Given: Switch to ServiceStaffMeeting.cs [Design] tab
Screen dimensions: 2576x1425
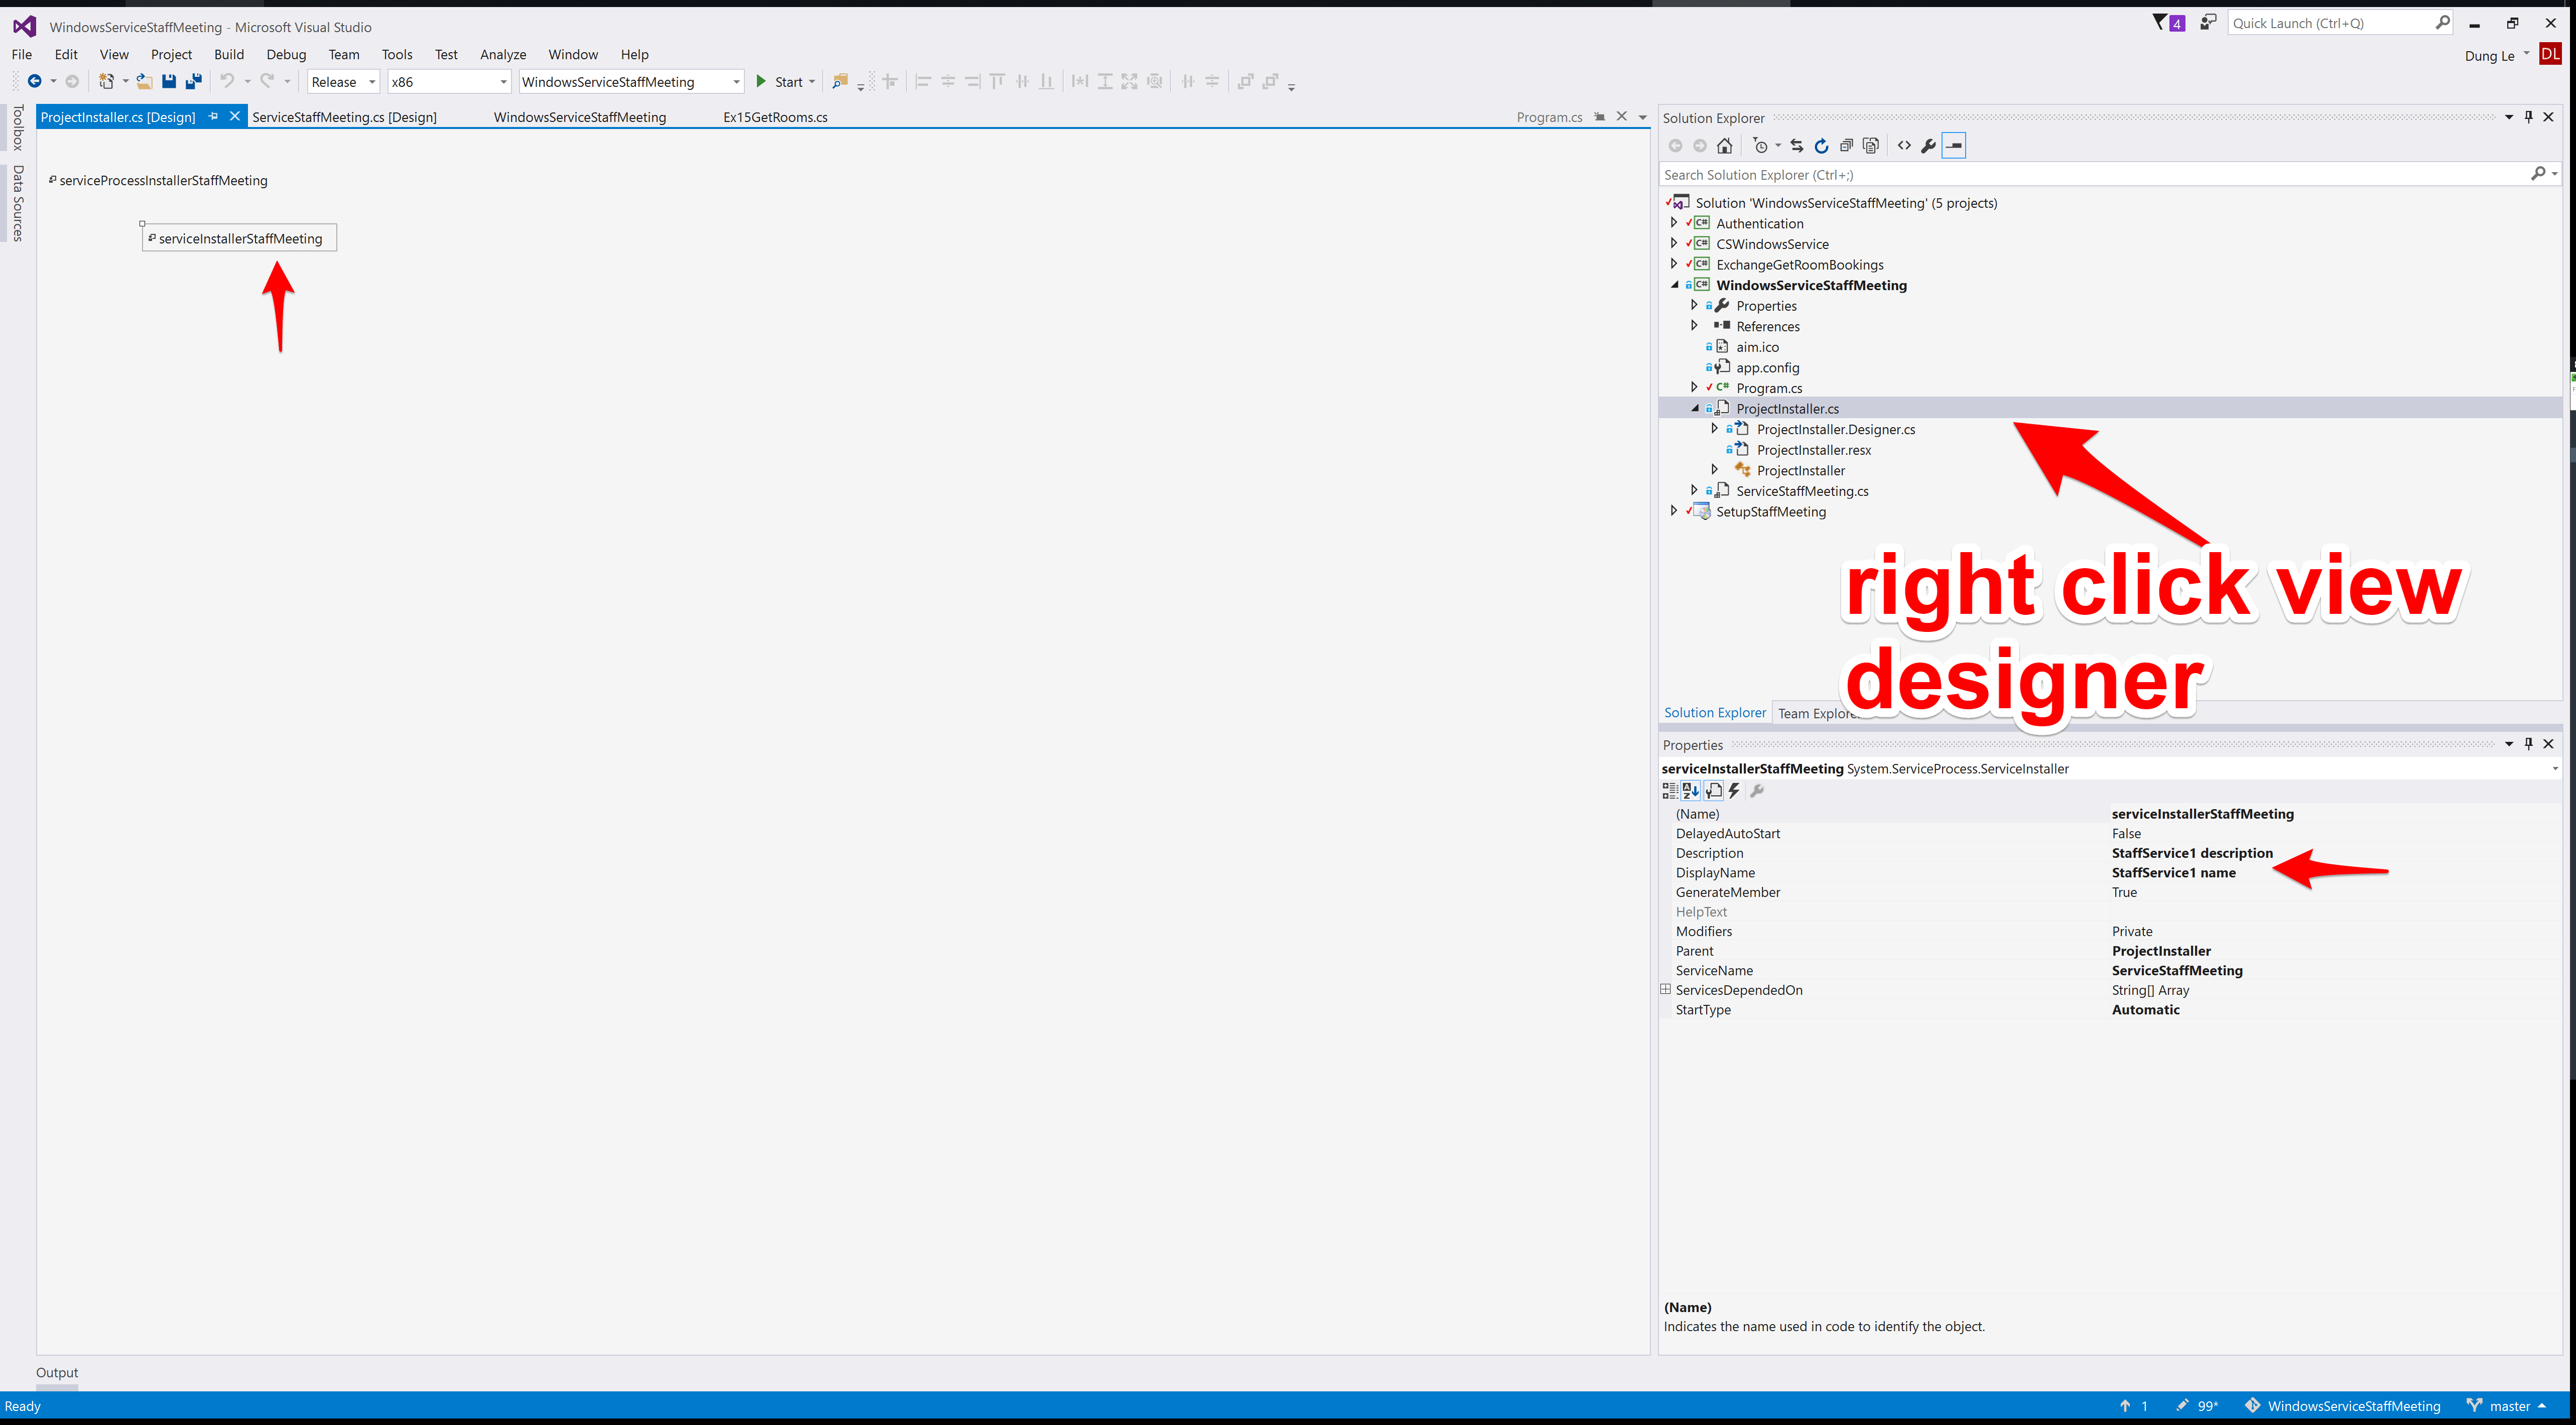Looking at the screenshot, I should [344, 117].
